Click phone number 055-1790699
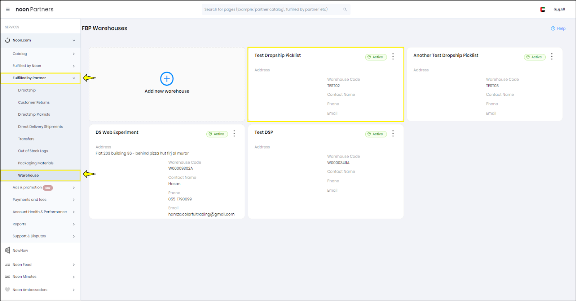577x302 pixels. 180,199
